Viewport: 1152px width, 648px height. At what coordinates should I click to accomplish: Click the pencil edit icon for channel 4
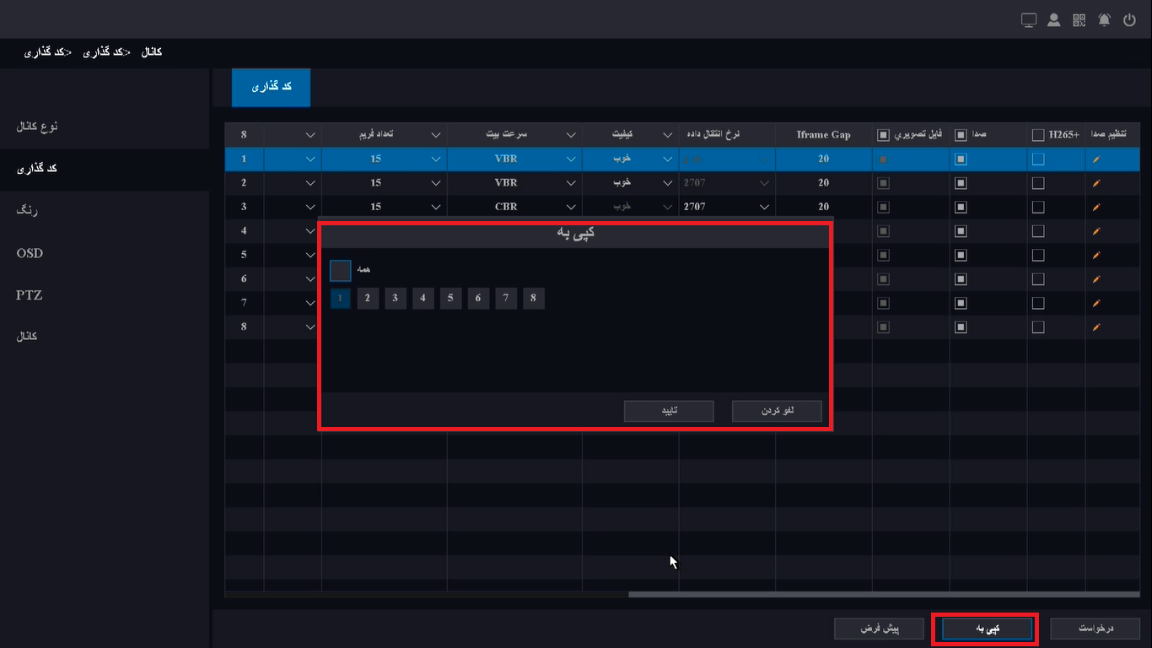[1096, 231]
